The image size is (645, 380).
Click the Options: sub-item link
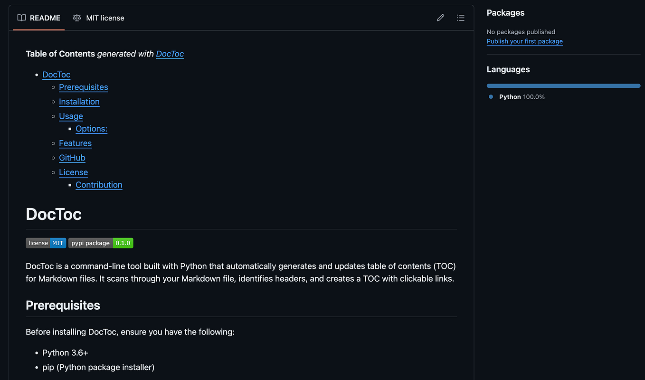(91, 129)
